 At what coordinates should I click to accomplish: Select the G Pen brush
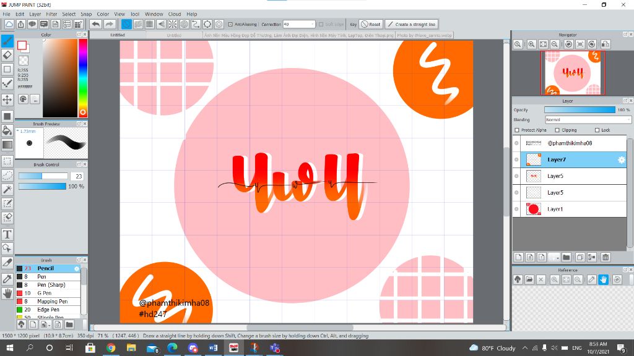pyautogui.click(x=48, y=293)
